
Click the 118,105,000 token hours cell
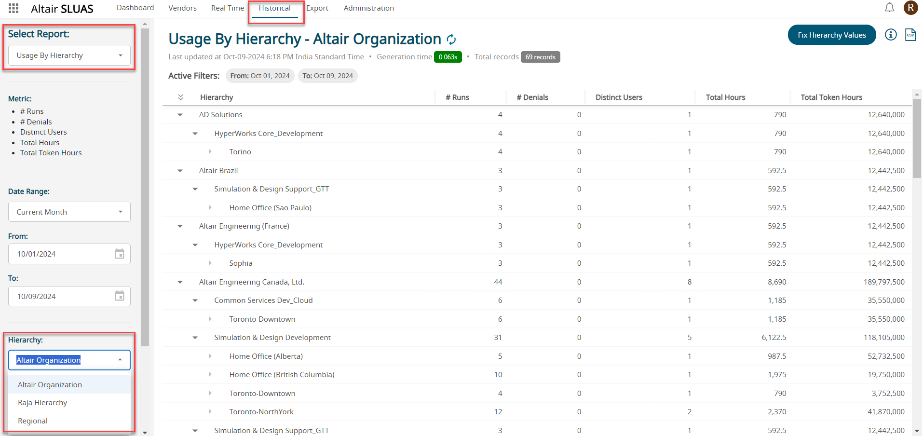point(884,338)
